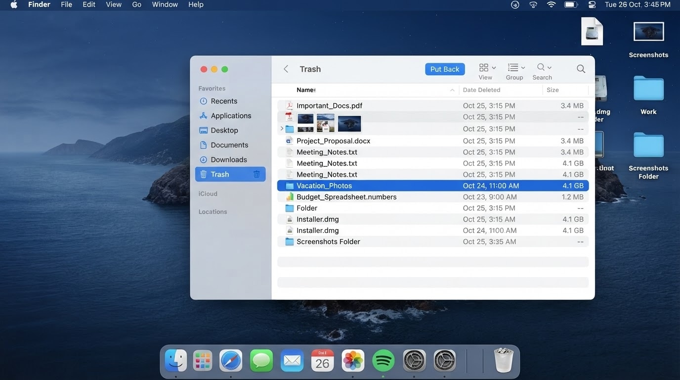Image resolution: width=680 pixels, height=380 pixels.
Task: Sort by the Name column header
Action: (x=306, y=90)
